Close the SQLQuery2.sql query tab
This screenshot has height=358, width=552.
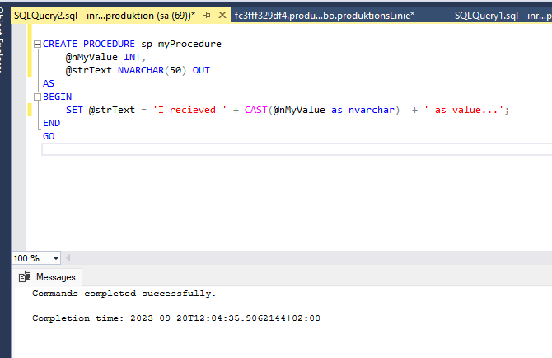(221, 16)
